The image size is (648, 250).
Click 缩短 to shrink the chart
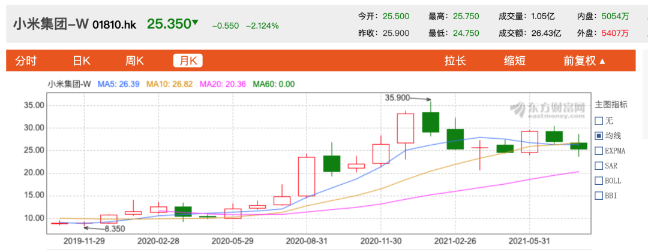pyautogui.click(x=515, y=61)
